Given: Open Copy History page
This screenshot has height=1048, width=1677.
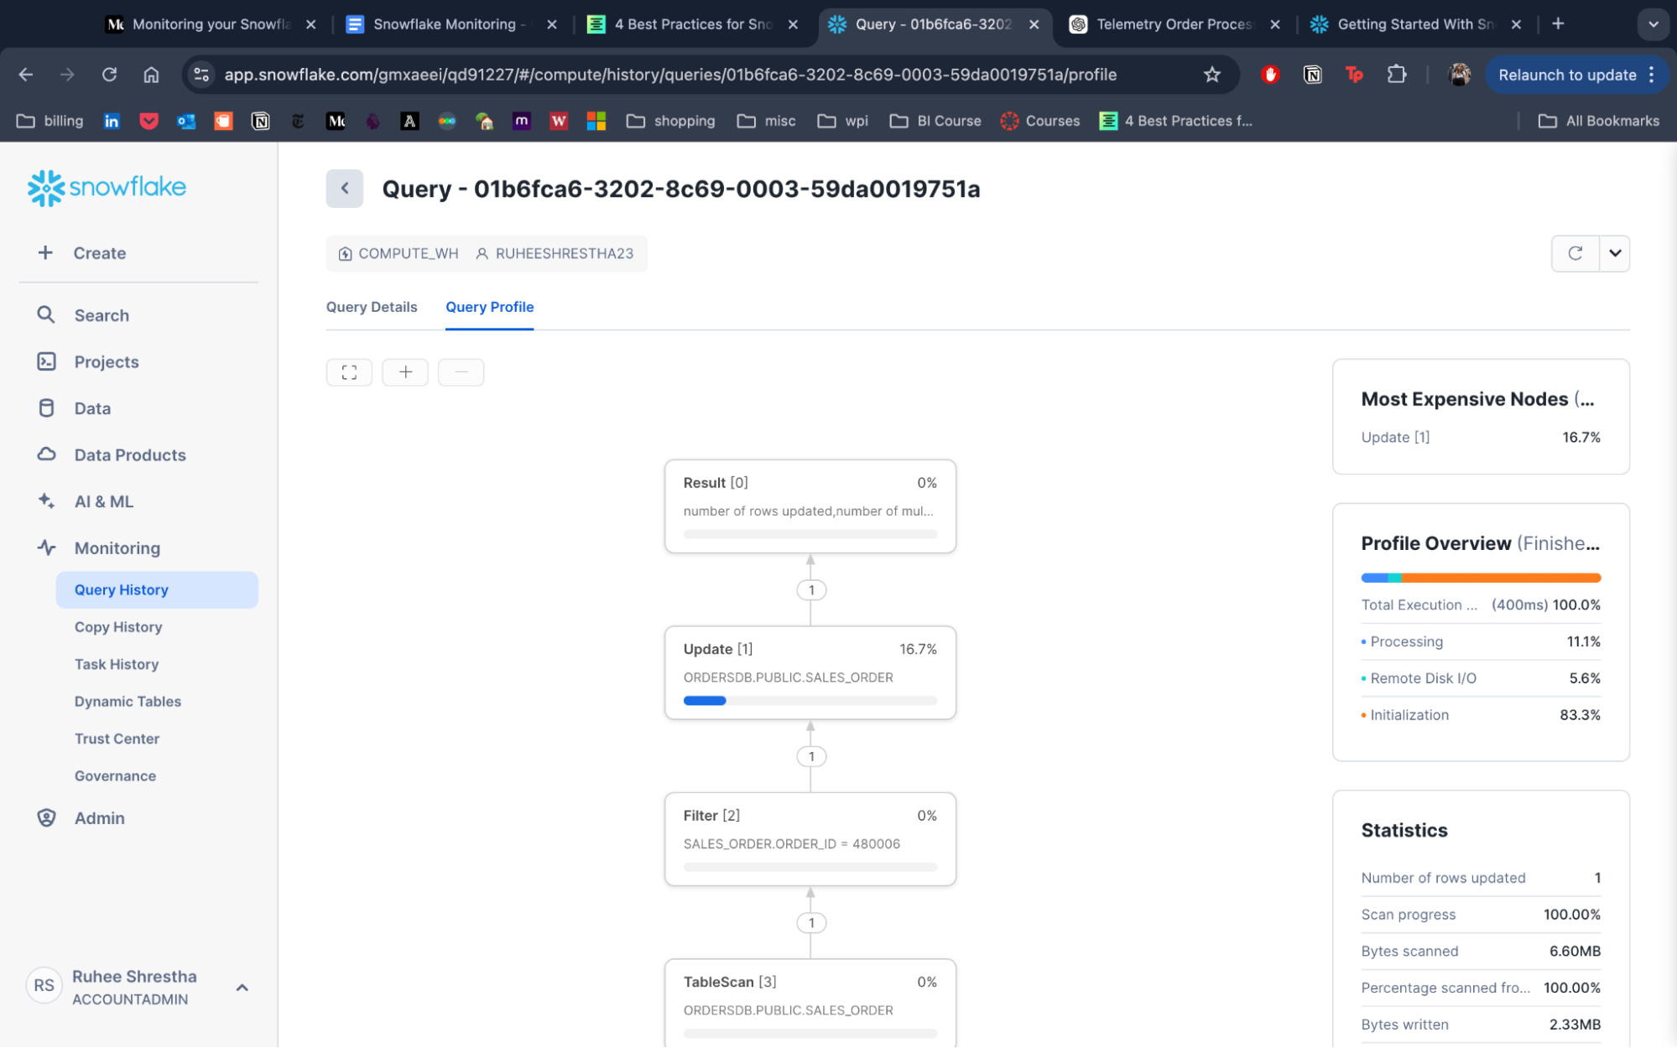Looking at the screenshot, I should click(x=118, y=627).
